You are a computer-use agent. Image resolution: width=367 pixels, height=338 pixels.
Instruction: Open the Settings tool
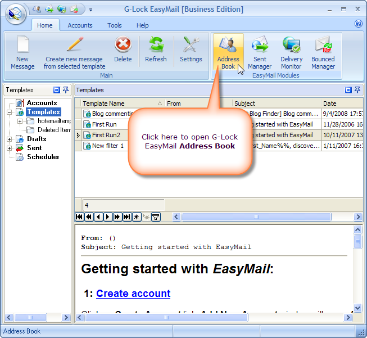pos(191,49)
